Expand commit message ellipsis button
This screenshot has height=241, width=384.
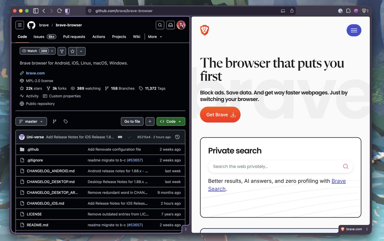coord(120,137)
